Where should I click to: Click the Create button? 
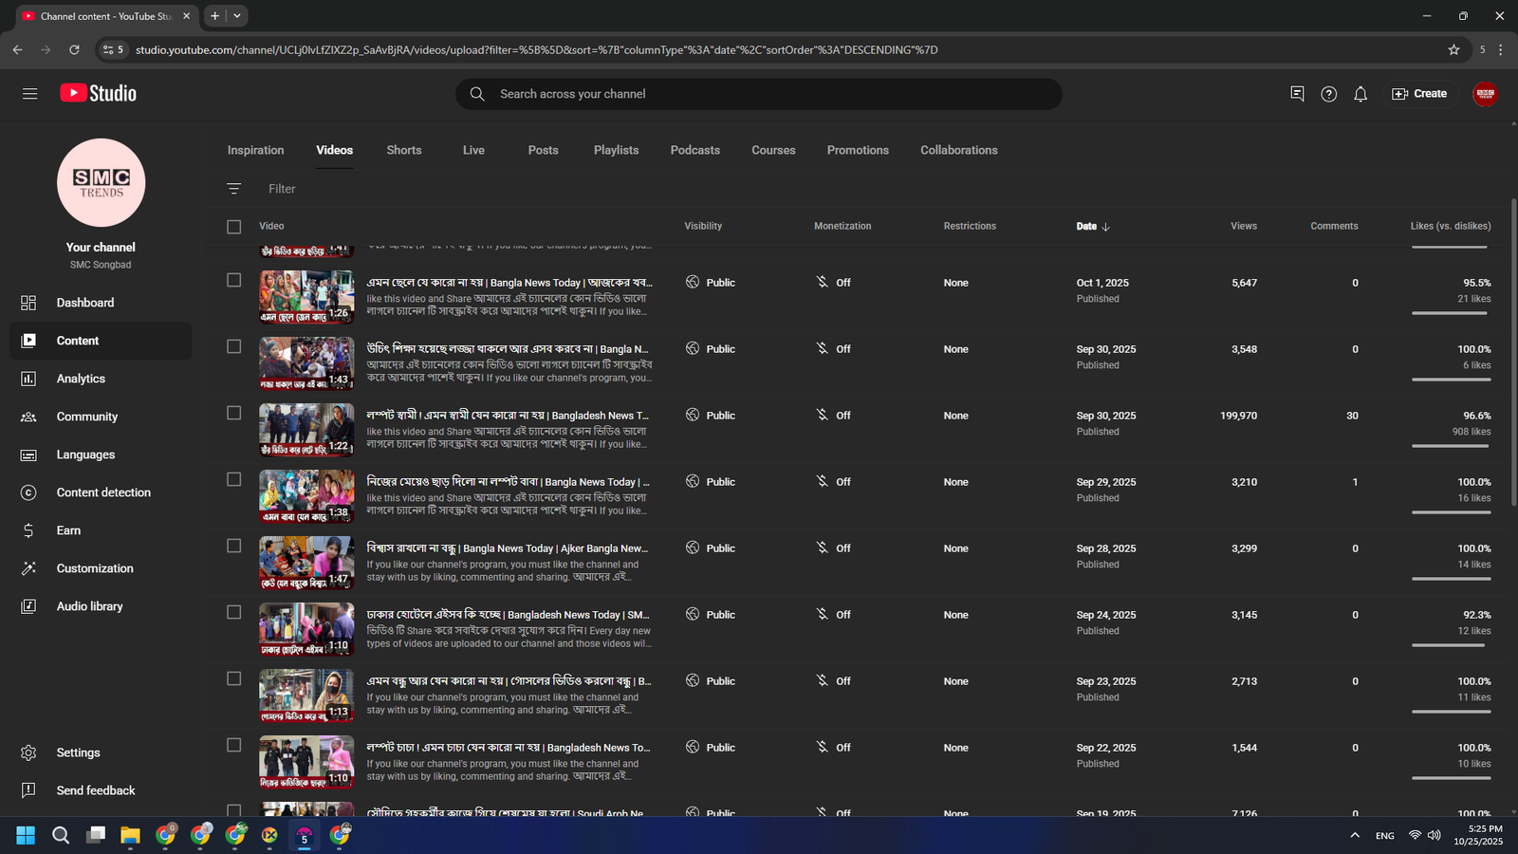coord(1419,94)
